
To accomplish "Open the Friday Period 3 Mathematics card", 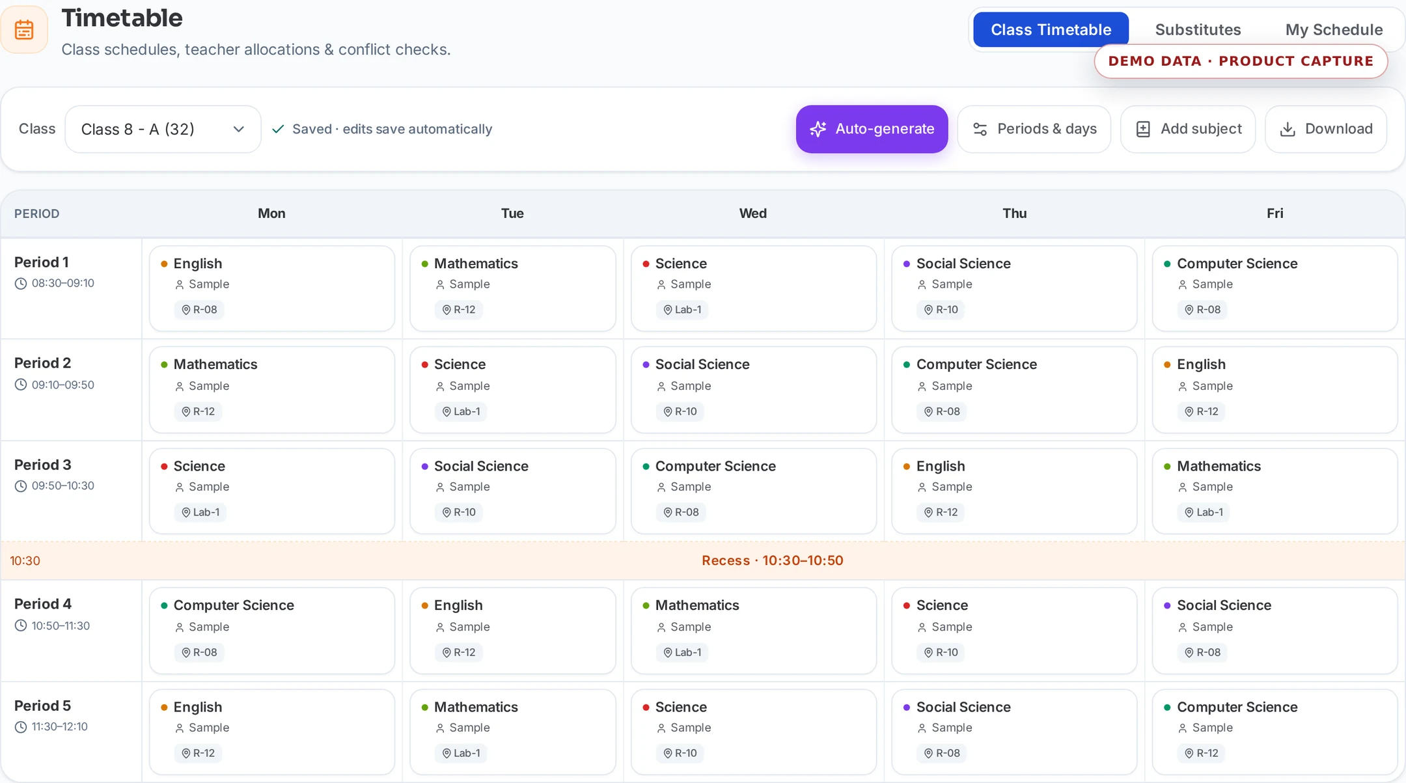I will [1275, 491].
